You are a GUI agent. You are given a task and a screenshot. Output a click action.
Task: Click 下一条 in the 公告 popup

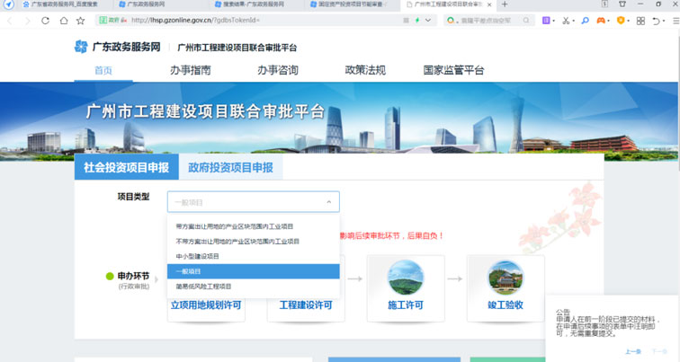click(659, 351)
